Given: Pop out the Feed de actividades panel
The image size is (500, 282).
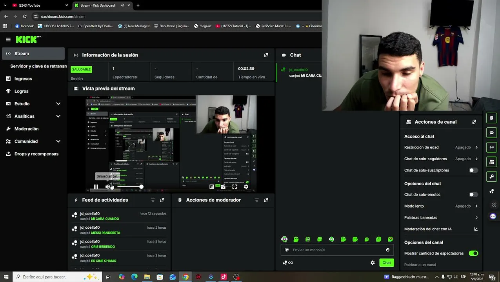Looking at the screenshot, I should (x=162, y=200).
